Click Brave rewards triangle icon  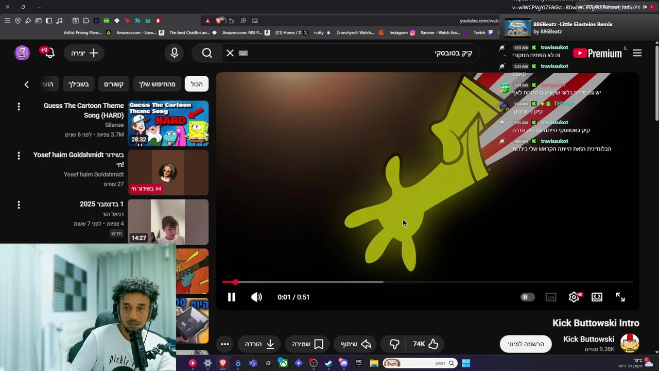tap(207, 21)
